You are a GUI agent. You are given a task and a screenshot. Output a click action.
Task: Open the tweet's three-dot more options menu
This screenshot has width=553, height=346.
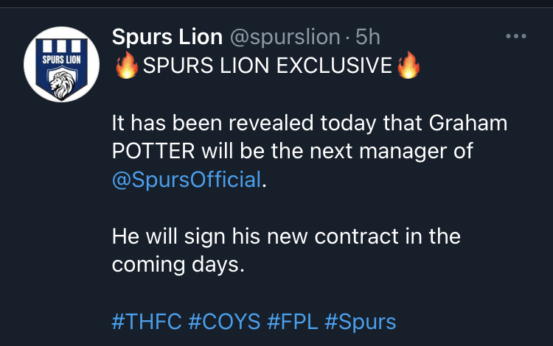[516, 36]
